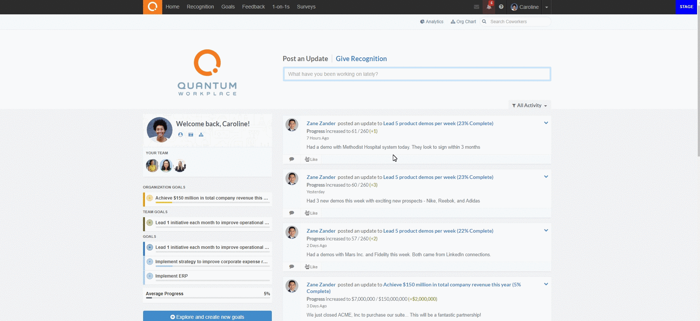This screenshot has height=321, width=700.
Task: Open the second team member's avatar
Action: 166,166
